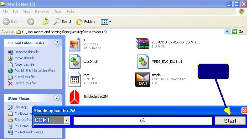Select the JPEG image named 1
The width and height of the screenshot is (248, 139).
point(75,44)
